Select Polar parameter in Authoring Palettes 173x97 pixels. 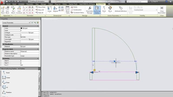tap(6, 82)
